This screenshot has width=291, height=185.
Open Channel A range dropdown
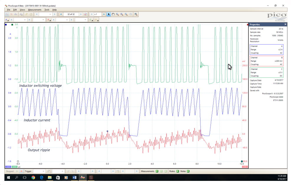(x=20, y=20)
